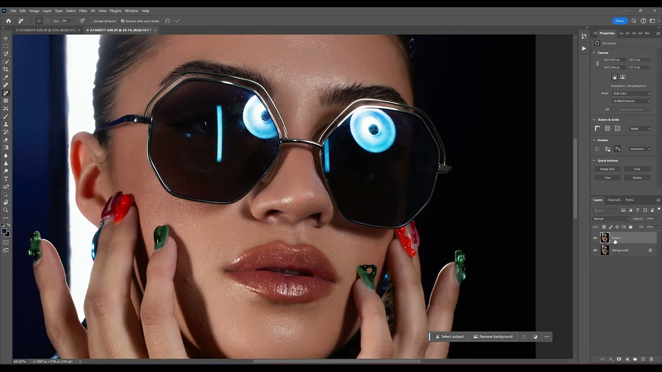
Task: Collapse the Rulers & Grids section
Action: pyautogui.click(x=594, y=120)
